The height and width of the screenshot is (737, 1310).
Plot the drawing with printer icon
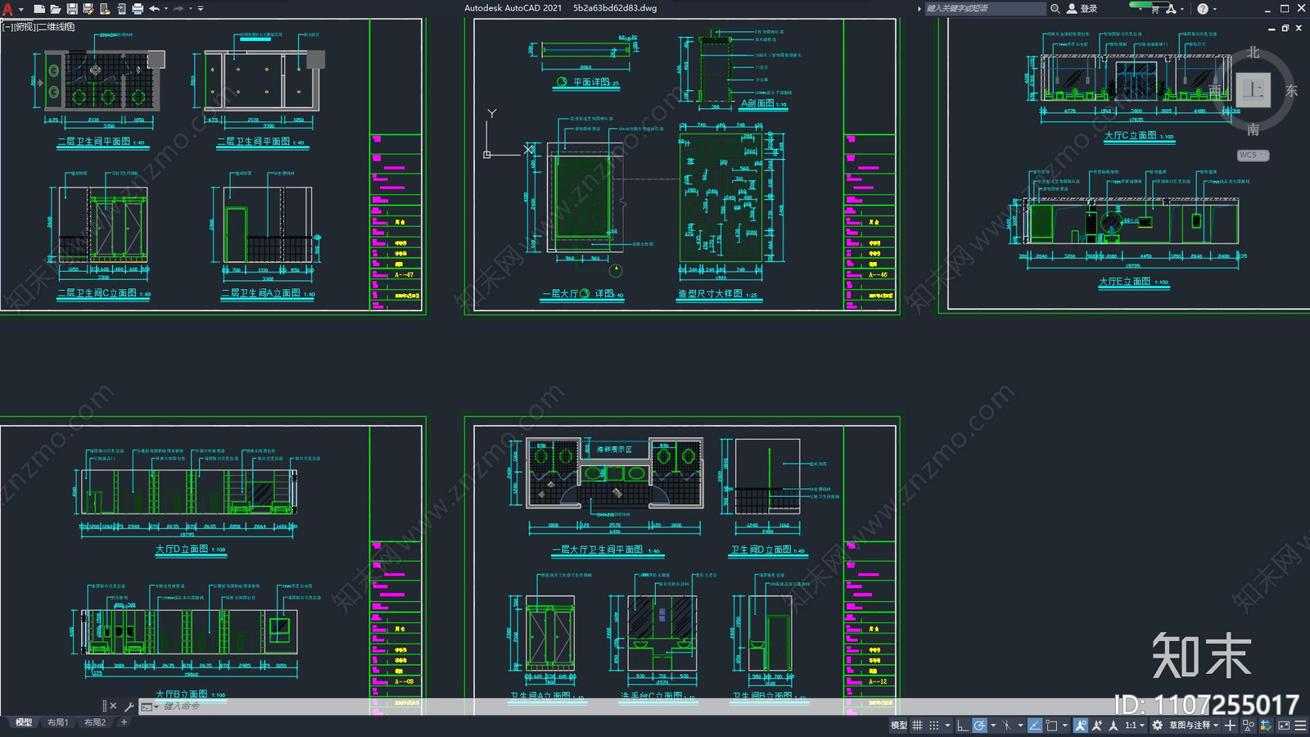tap(138, 9)
